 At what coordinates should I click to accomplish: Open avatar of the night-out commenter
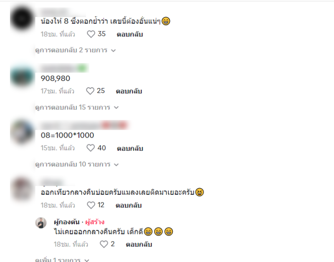pos(22,189)
